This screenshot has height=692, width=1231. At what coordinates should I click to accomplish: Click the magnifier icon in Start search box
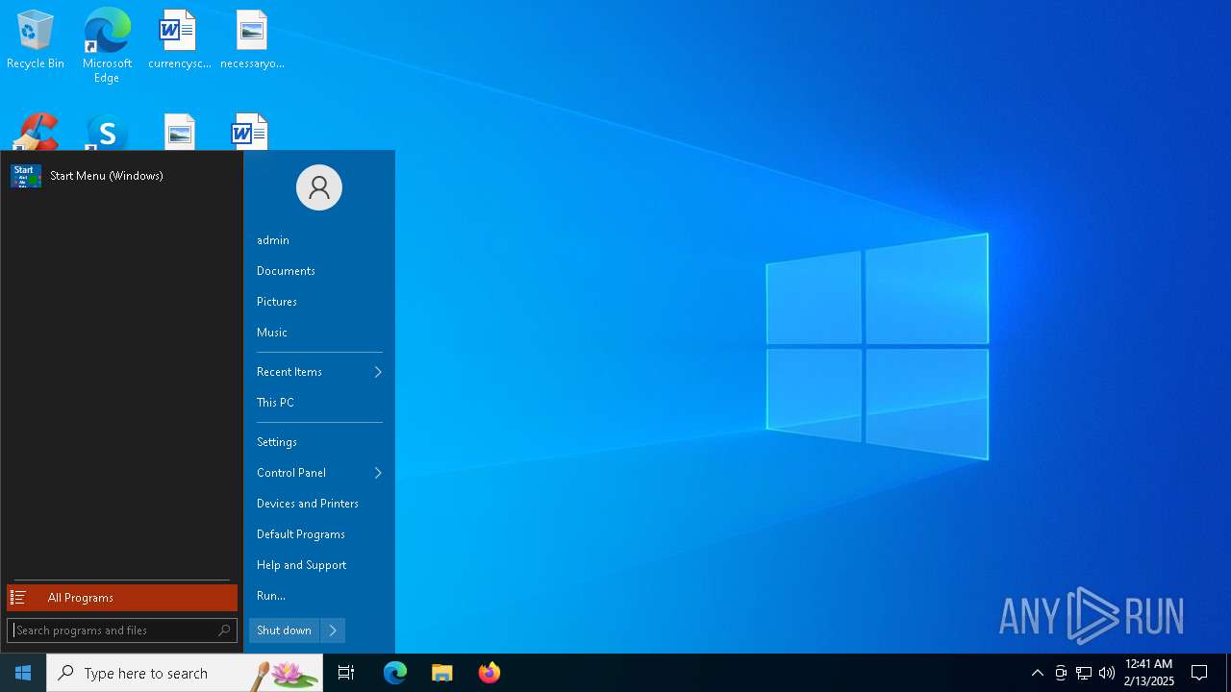pos(225,630)
